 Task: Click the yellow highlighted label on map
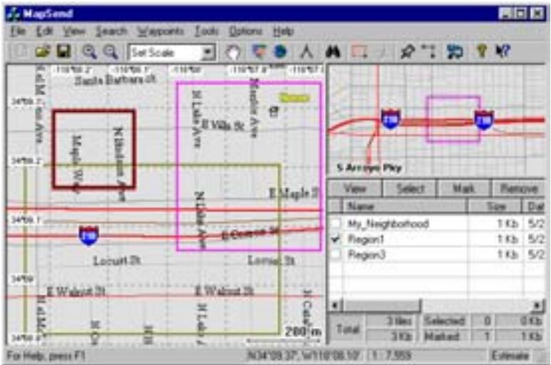(294, 98)
